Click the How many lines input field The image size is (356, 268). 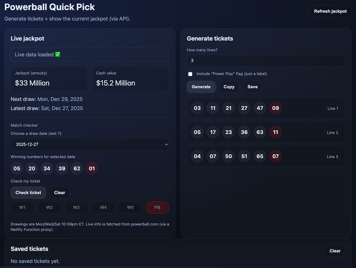click(x=266, y=60)
